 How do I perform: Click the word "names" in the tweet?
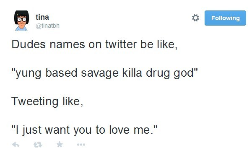coord(67,45)
